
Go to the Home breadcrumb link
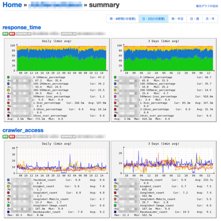click(12, 5)
